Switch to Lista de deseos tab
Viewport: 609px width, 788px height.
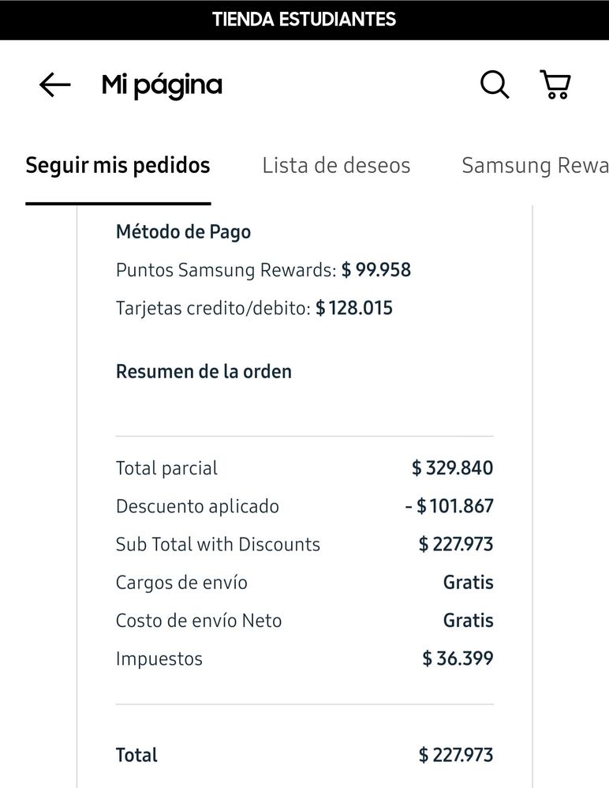[x=336, y=165]
